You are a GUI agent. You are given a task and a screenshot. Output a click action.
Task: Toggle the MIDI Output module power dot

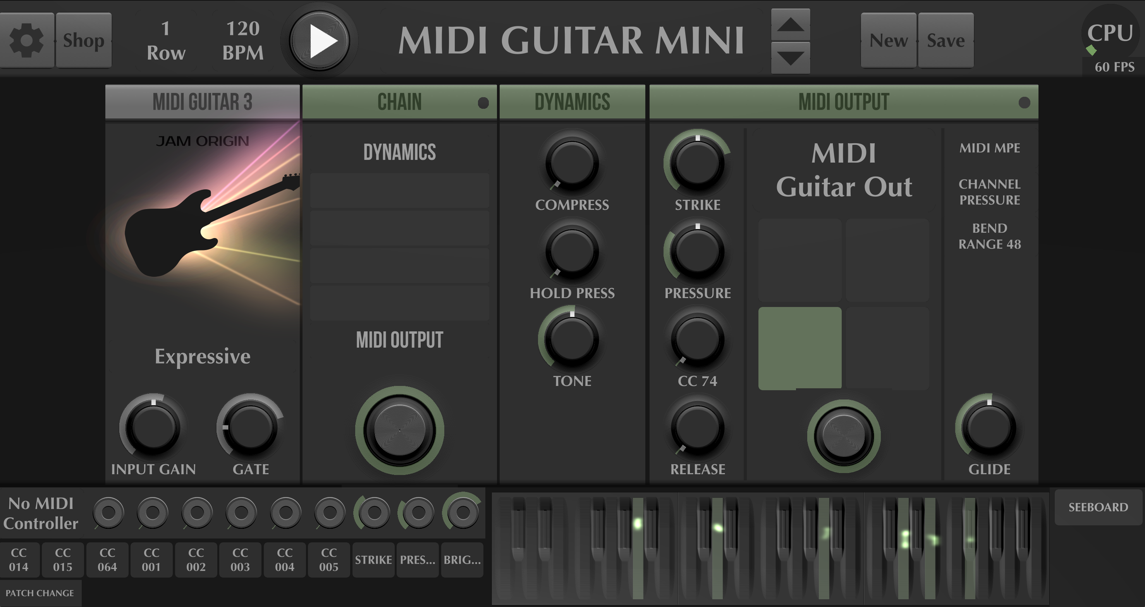(1024, 103)
